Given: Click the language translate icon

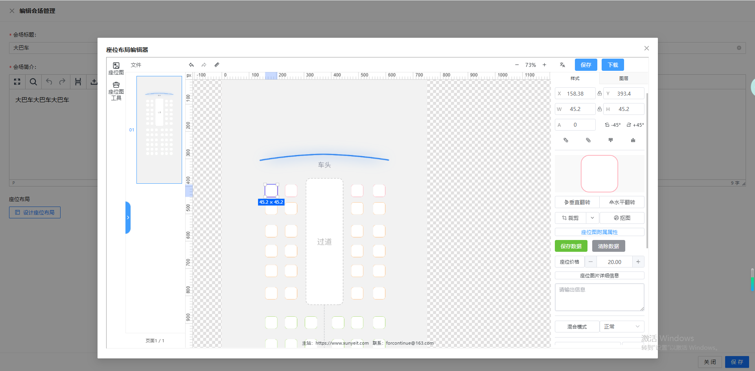Looking at the screenshot, I should pyautogui.click(x=562, y=65).
